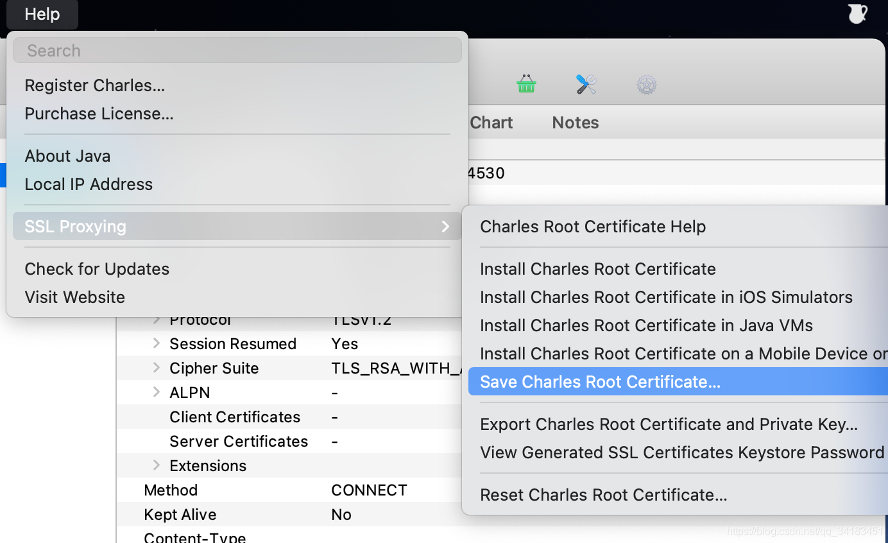Viewport: 888px width, 543px height.
Task: Click the Content-Type row label
Action: point(195,538)
